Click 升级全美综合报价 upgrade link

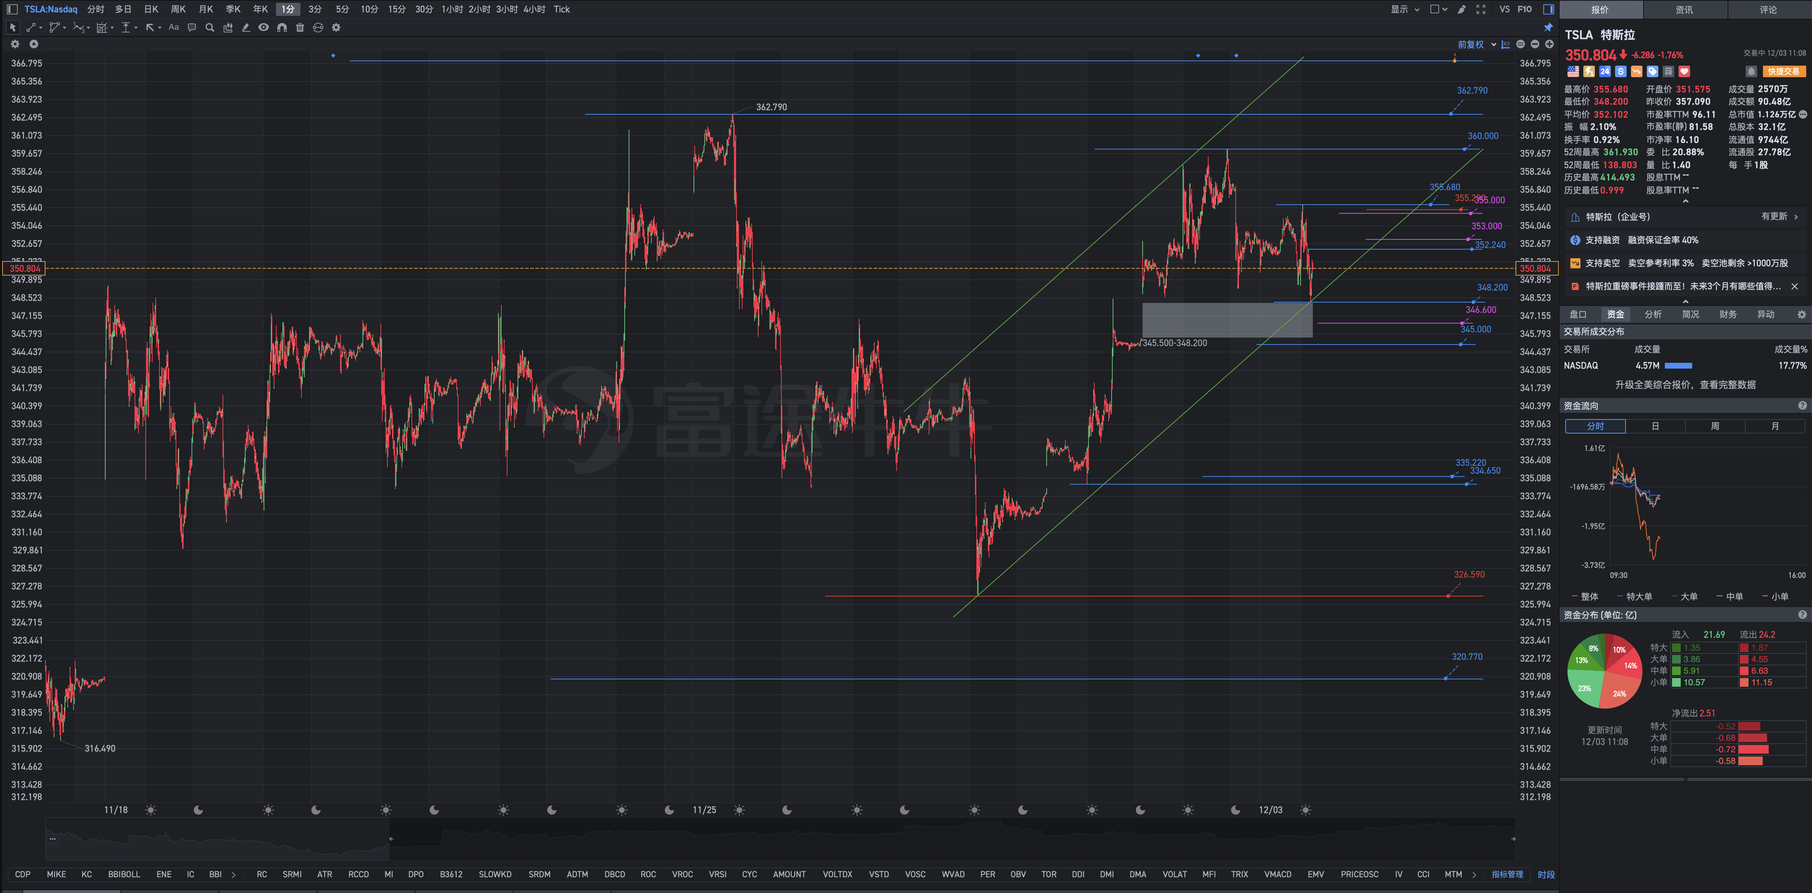pos(1685,384)
